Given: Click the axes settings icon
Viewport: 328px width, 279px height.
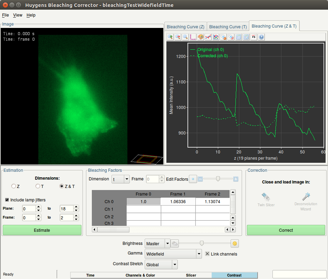Looking at the screenshot, I should (x=193, y=37).
